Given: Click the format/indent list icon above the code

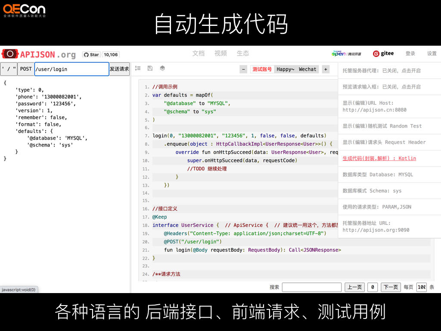Looking at the screenshot, I should tap(137, 68).
